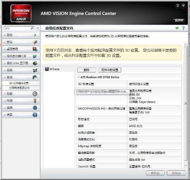
Task: Click the 每像素示例: 16X value
Action: click(x=139, y=112)
